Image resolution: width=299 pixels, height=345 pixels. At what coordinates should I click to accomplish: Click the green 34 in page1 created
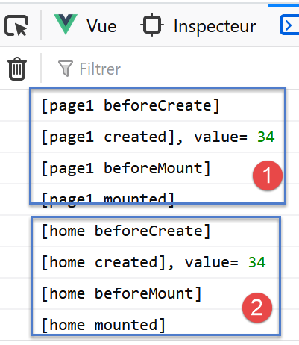point(265,137)
